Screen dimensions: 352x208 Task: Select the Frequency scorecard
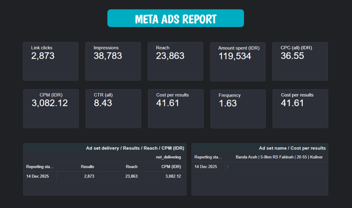pos(238,109)
